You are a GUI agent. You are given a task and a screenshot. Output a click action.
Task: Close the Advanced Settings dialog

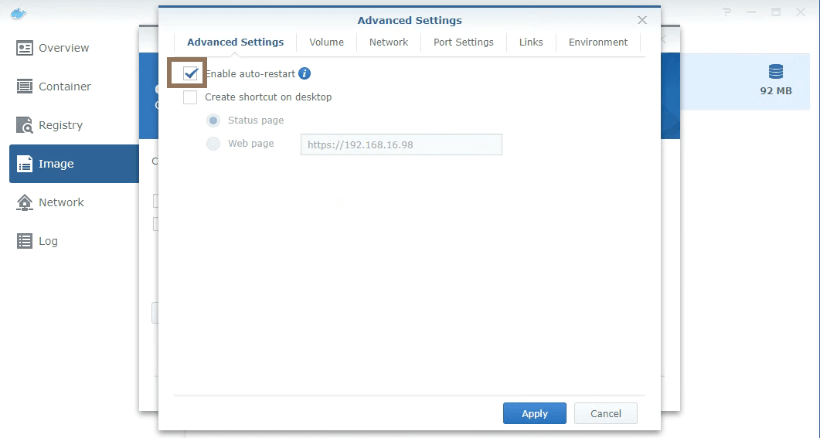coord(642,21)
